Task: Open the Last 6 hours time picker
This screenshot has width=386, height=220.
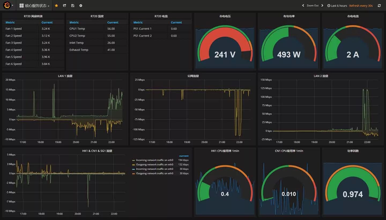Action: [337, 6]
